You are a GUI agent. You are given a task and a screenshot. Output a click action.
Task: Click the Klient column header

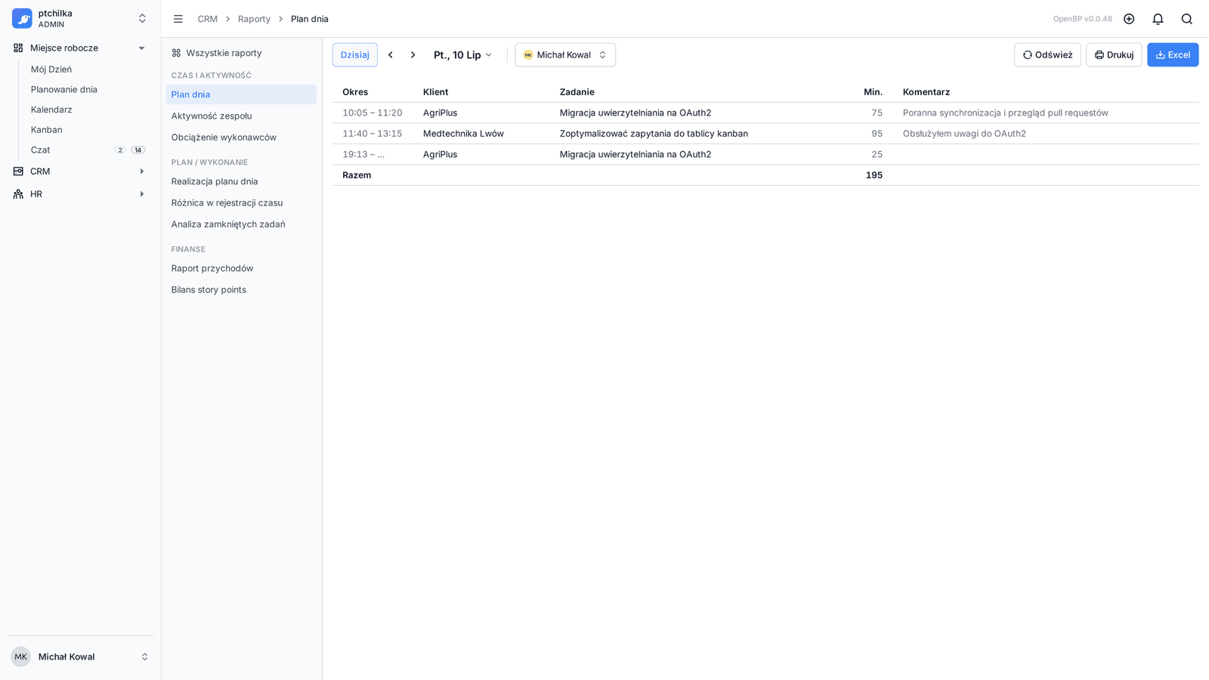[436, 92]
